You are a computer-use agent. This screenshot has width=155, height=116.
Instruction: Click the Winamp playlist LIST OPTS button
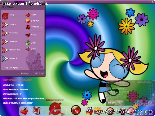[150, 103]
